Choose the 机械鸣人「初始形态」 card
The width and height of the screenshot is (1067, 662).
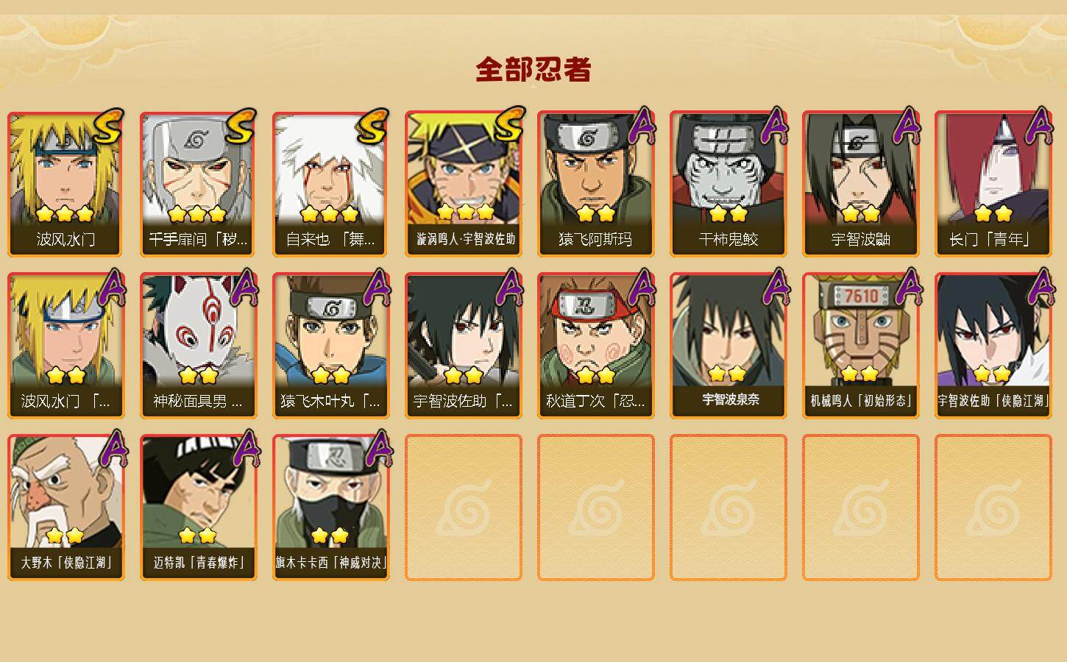tap(860, 346)
